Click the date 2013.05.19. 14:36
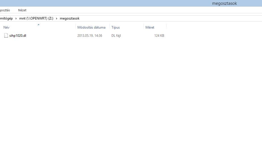The image size is (262, 146). click(x=90, y=35)
